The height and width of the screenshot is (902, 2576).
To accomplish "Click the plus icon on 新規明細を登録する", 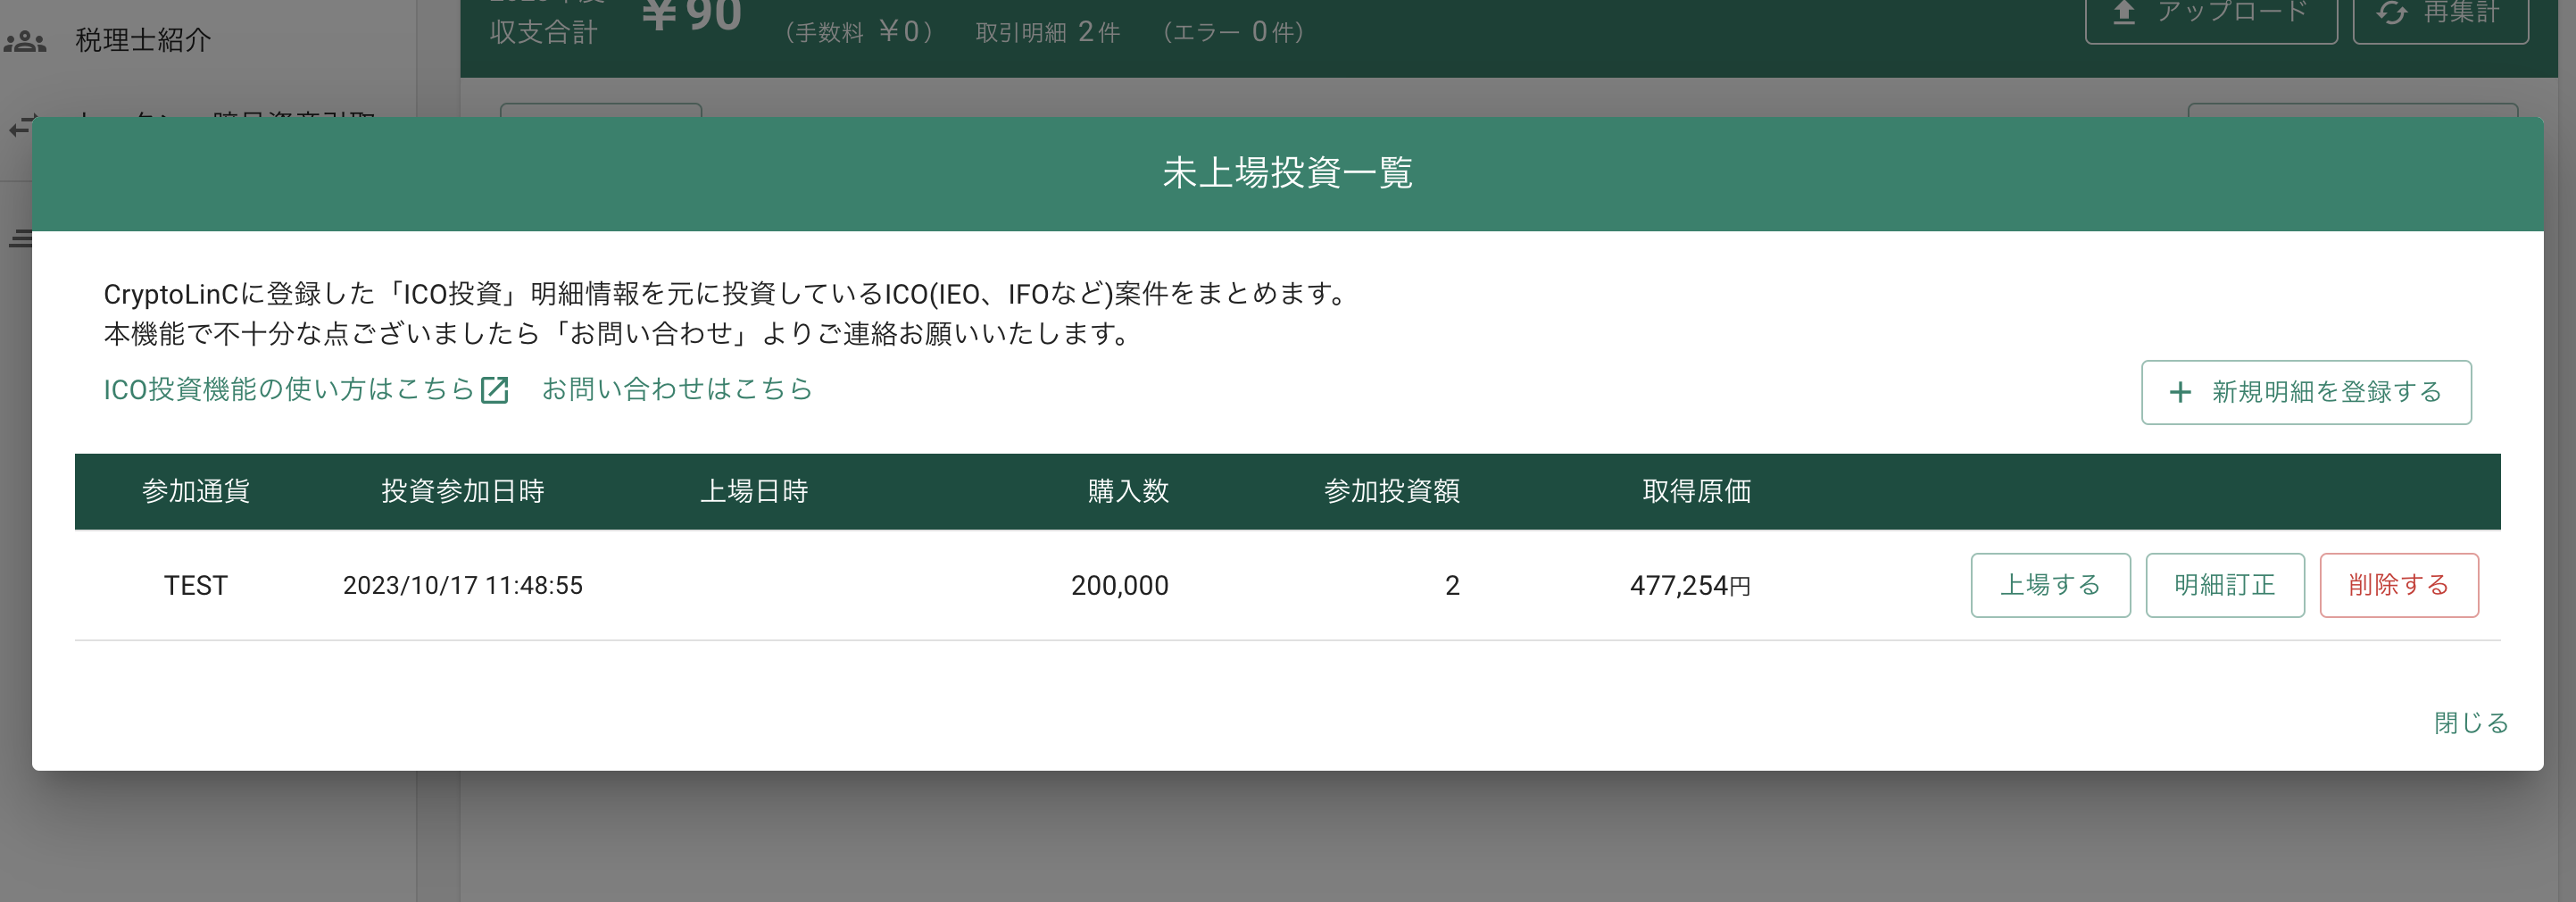I will coord(2180,392).
